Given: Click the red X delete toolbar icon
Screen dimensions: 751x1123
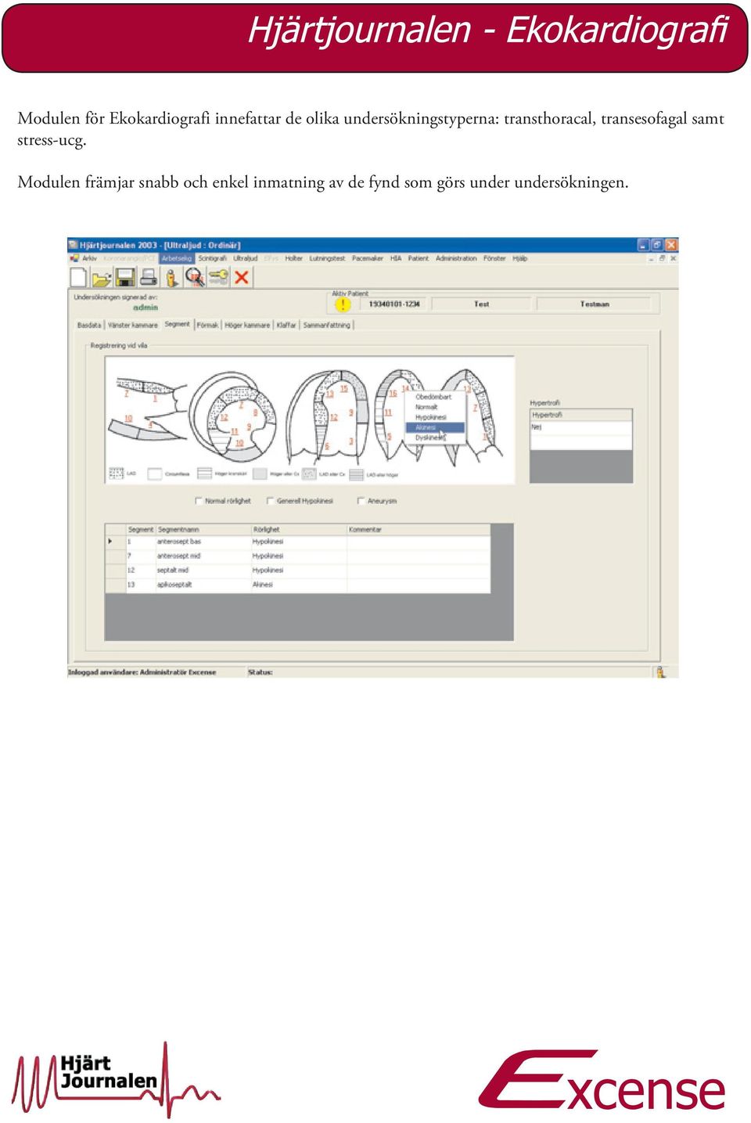Looking at the screenshot, I should coord(242,277).
